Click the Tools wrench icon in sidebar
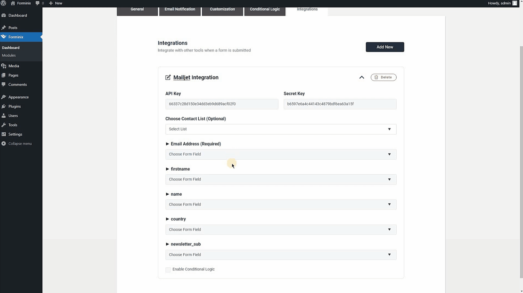This screenshot has width=523, height=293. 4,125
